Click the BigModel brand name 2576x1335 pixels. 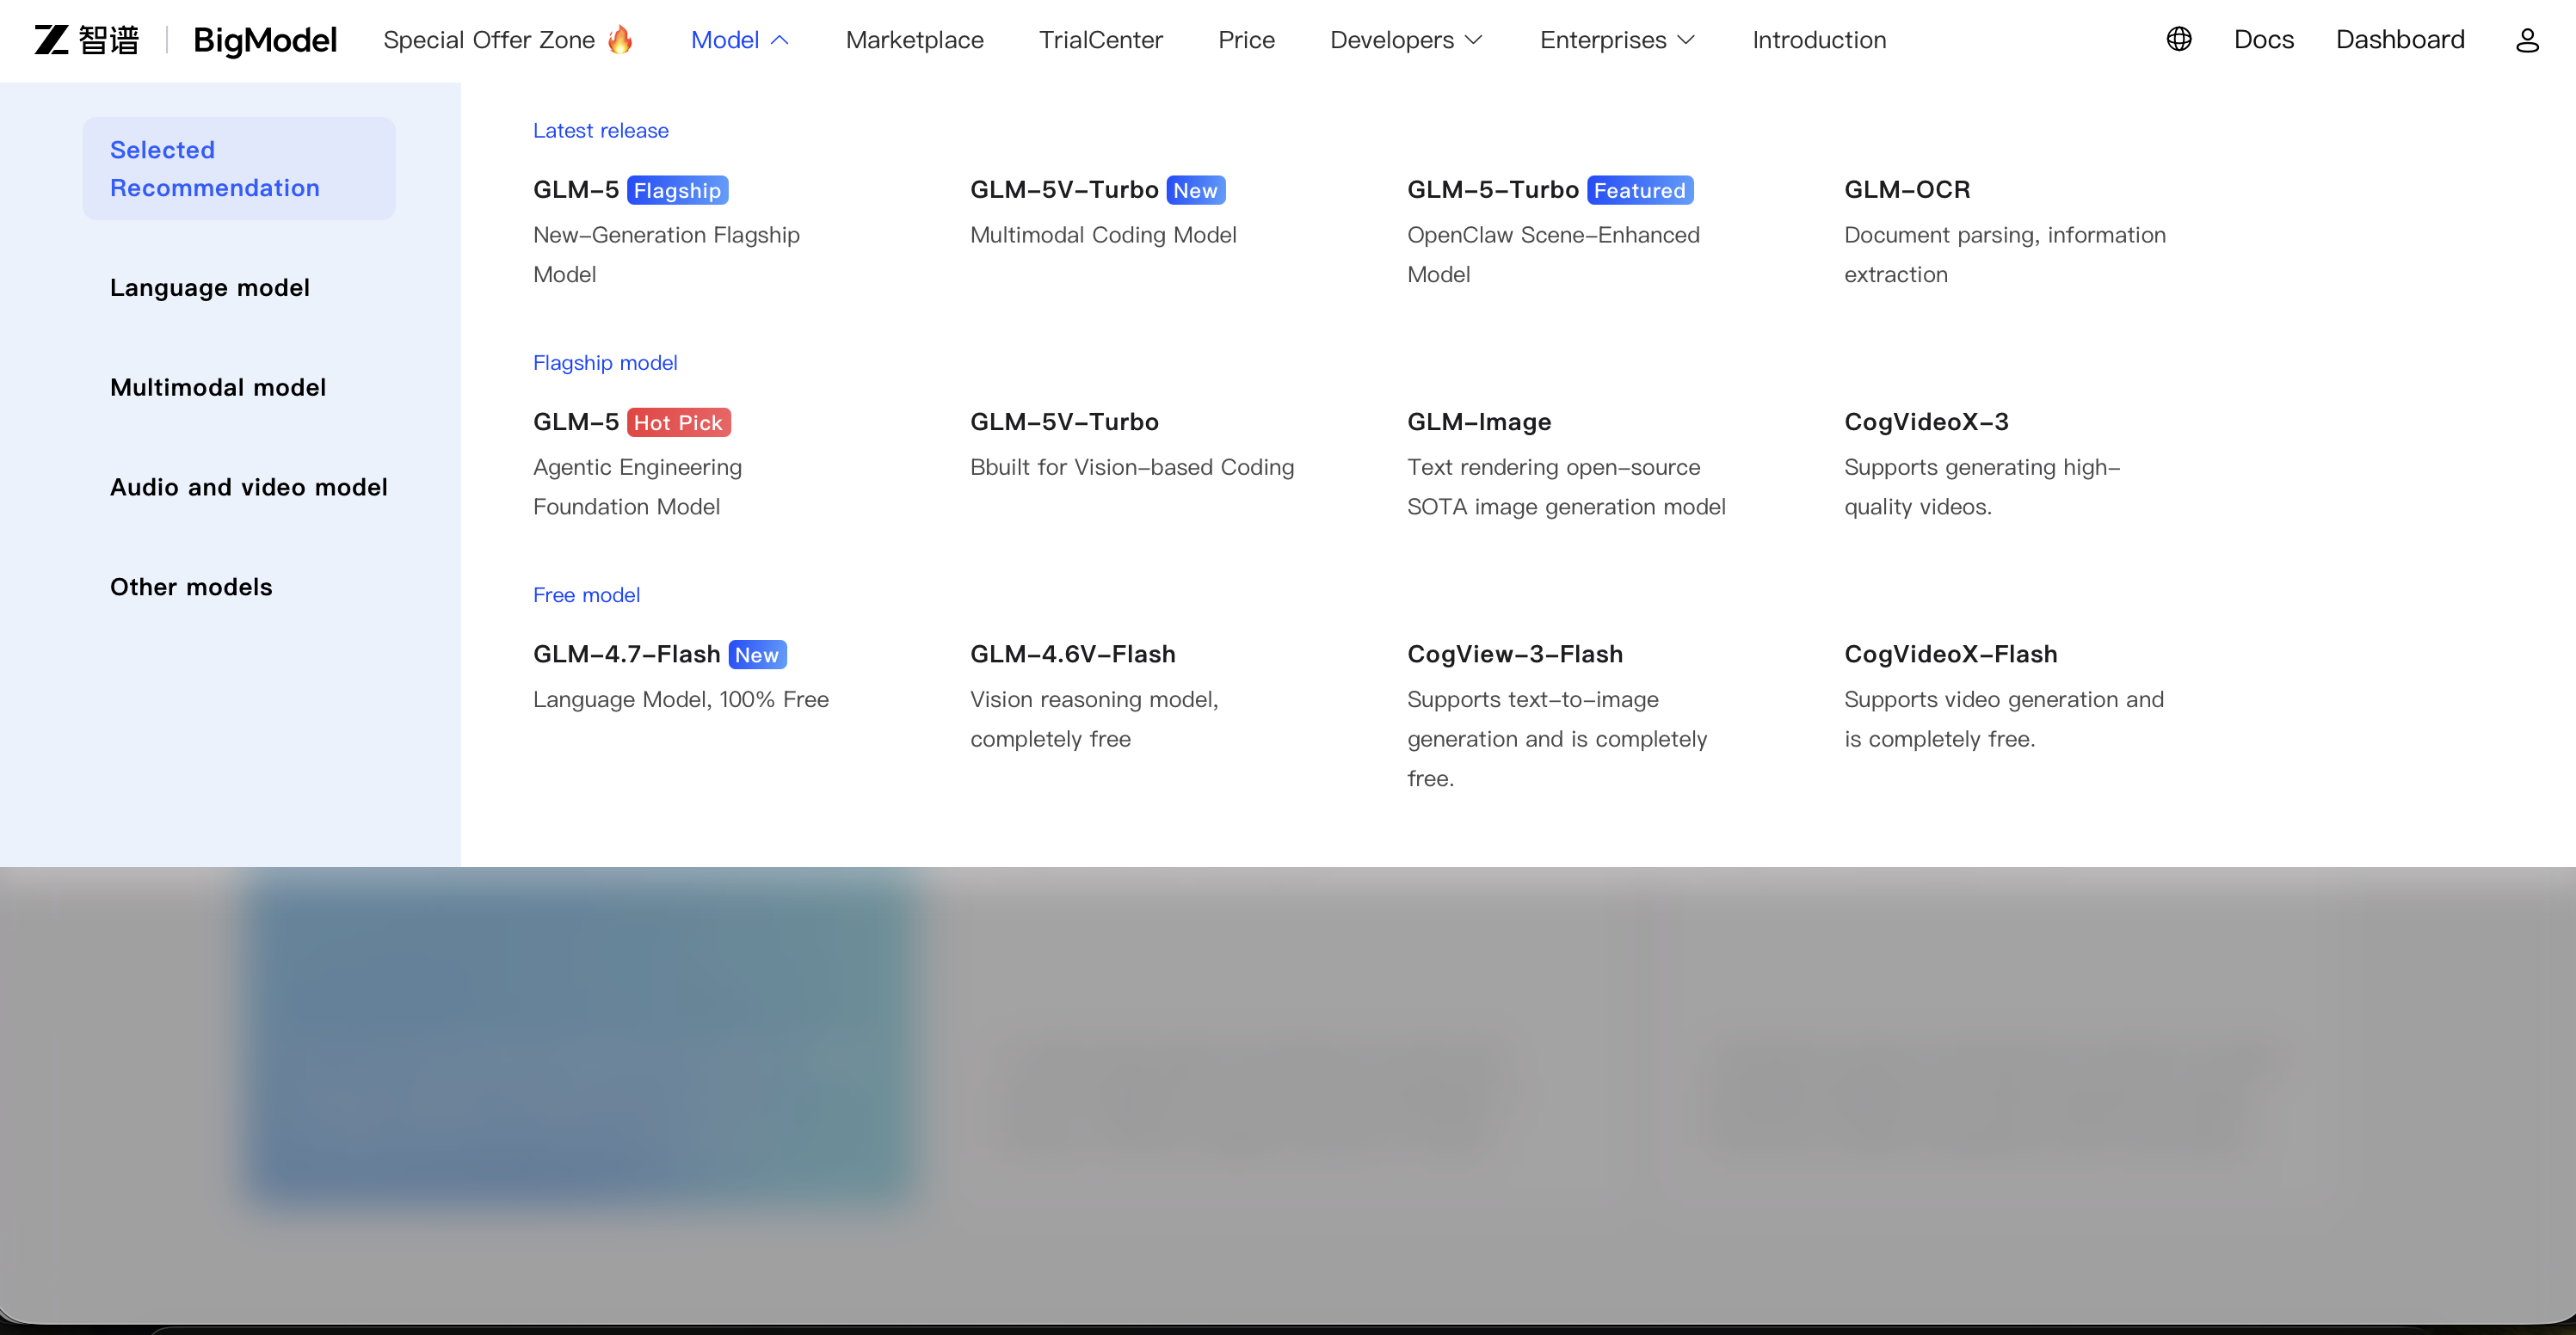265,40
